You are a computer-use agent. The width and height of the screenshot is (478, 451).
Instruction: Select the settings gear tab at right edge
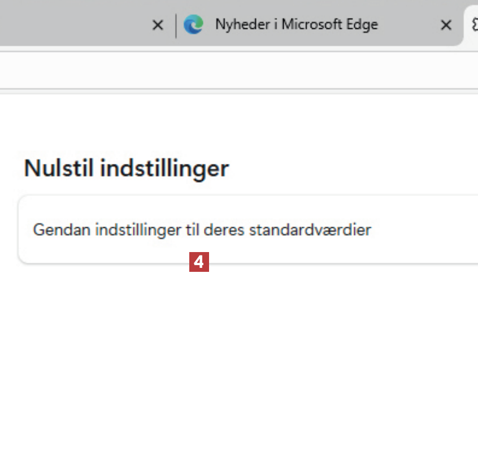(473, 25)
